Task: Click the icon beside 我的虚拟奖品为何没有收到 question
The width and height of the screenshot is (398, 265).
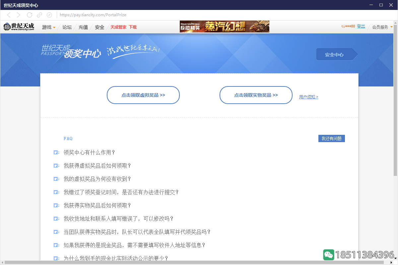Action: (x=56, y=179)
